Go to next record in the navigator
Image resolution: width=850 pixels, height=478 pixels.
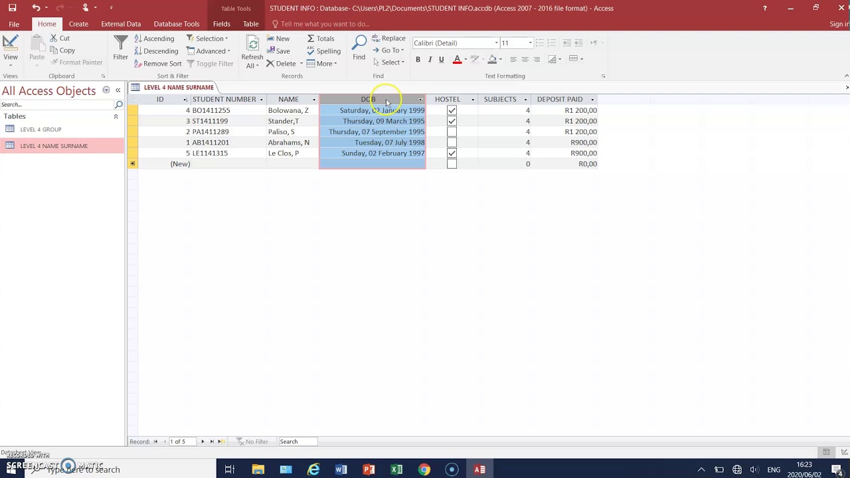coord(203,441)
